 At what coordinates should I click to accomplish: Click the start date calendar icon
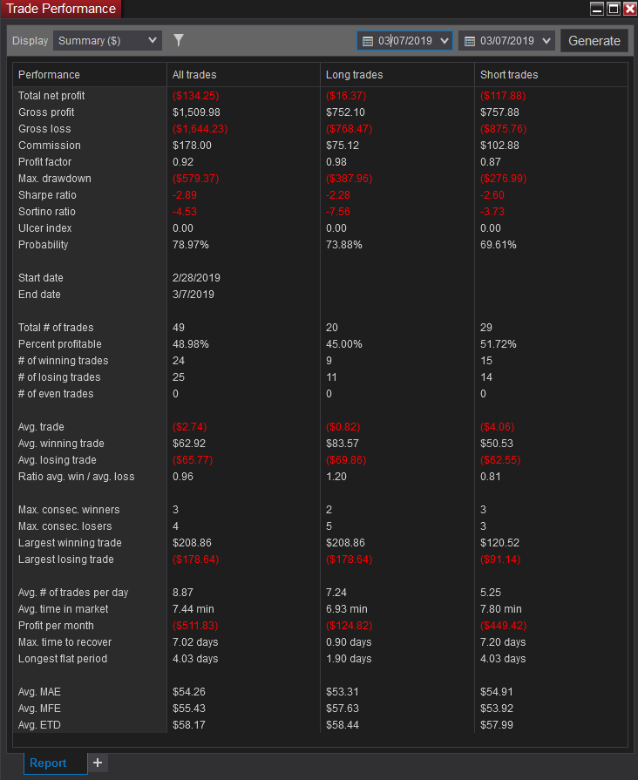click(368, 41)
